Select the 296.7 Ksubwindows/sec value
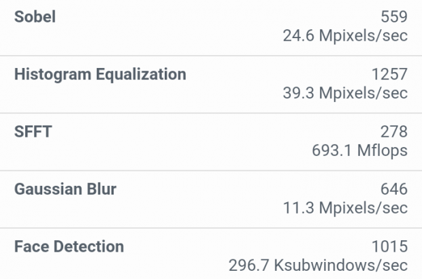This screenshot has height=279, width=422. pos(318,265)
